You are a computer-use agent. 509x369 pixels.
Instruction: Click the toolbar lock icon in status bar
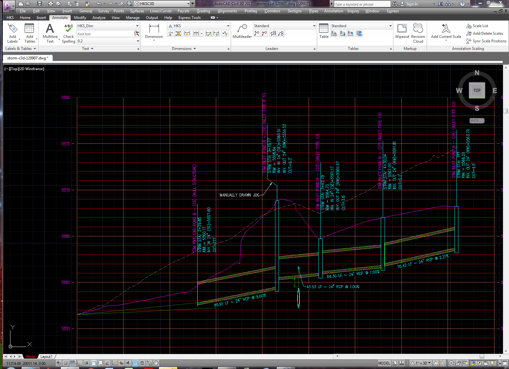coord(458,363)
